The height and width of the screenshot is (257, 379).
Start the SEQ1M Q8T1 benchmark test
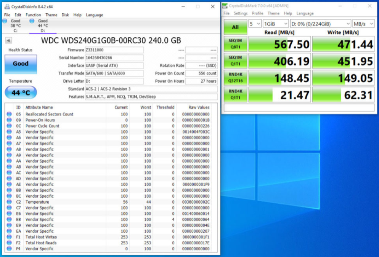click(235, 44)
